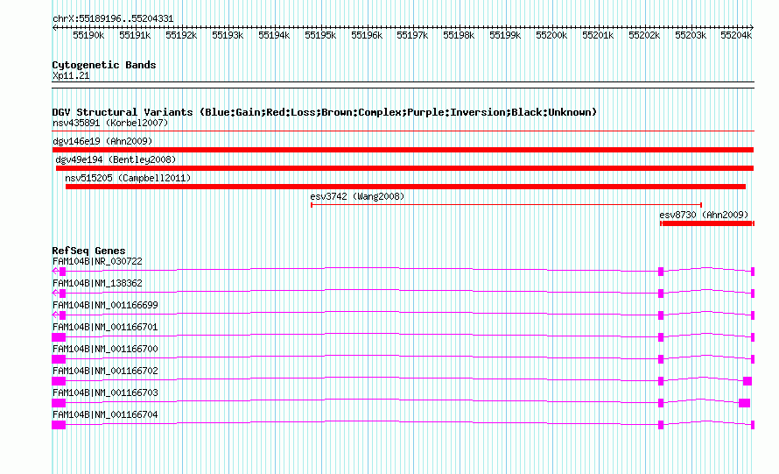Select the 55200k ruler tick label
Screen dimensions: 779x474
pos(551,35)
